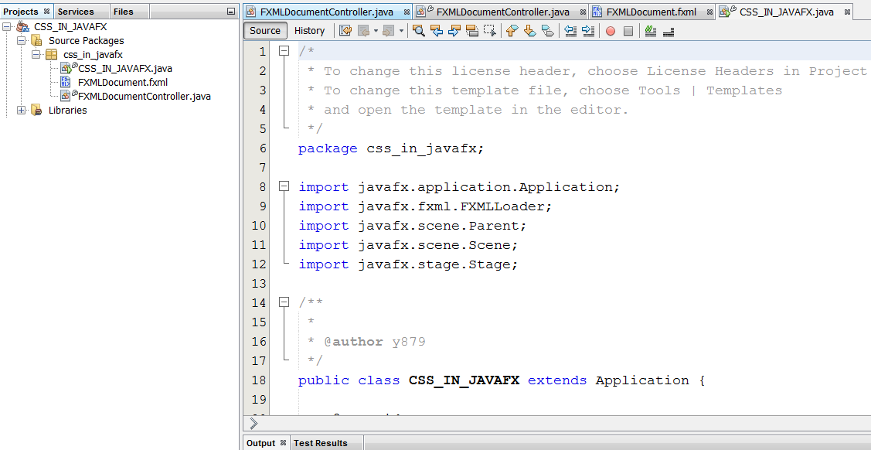The height and width of the screenshot is (450, 871).
Task: Toggle a bookmark on the current line
Action: [549, 30]
